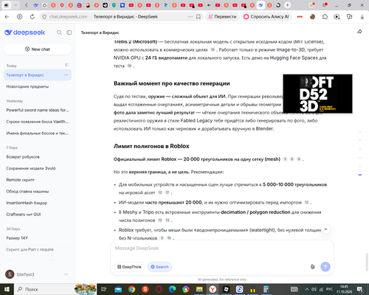Open SiteTest3 account options menu
This screenshot has height=295, width=369.
66,274
